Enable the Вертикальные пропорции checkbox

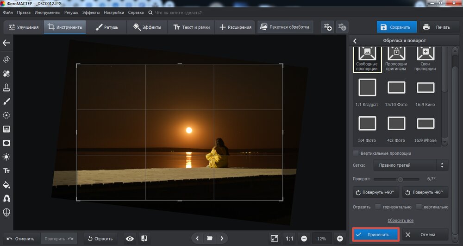tap(356, 153)
